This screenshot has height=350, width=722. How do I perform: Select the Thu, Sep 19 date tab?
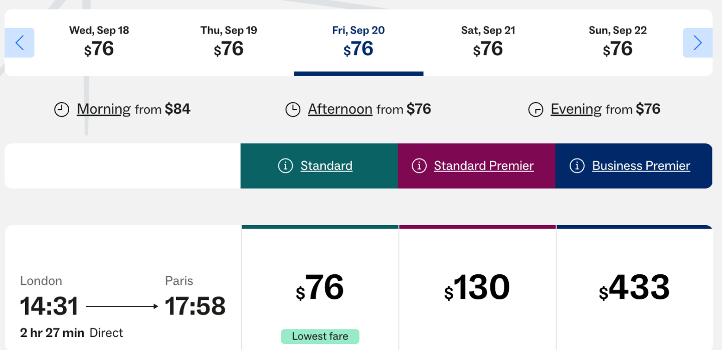pyautogui.click(x=229, y=42)
